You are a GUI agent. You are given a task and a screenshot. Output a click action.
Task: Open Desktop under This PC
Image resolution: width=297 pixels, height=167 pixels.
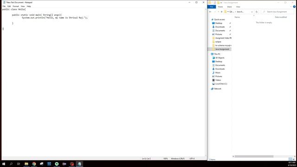(219, 62)
